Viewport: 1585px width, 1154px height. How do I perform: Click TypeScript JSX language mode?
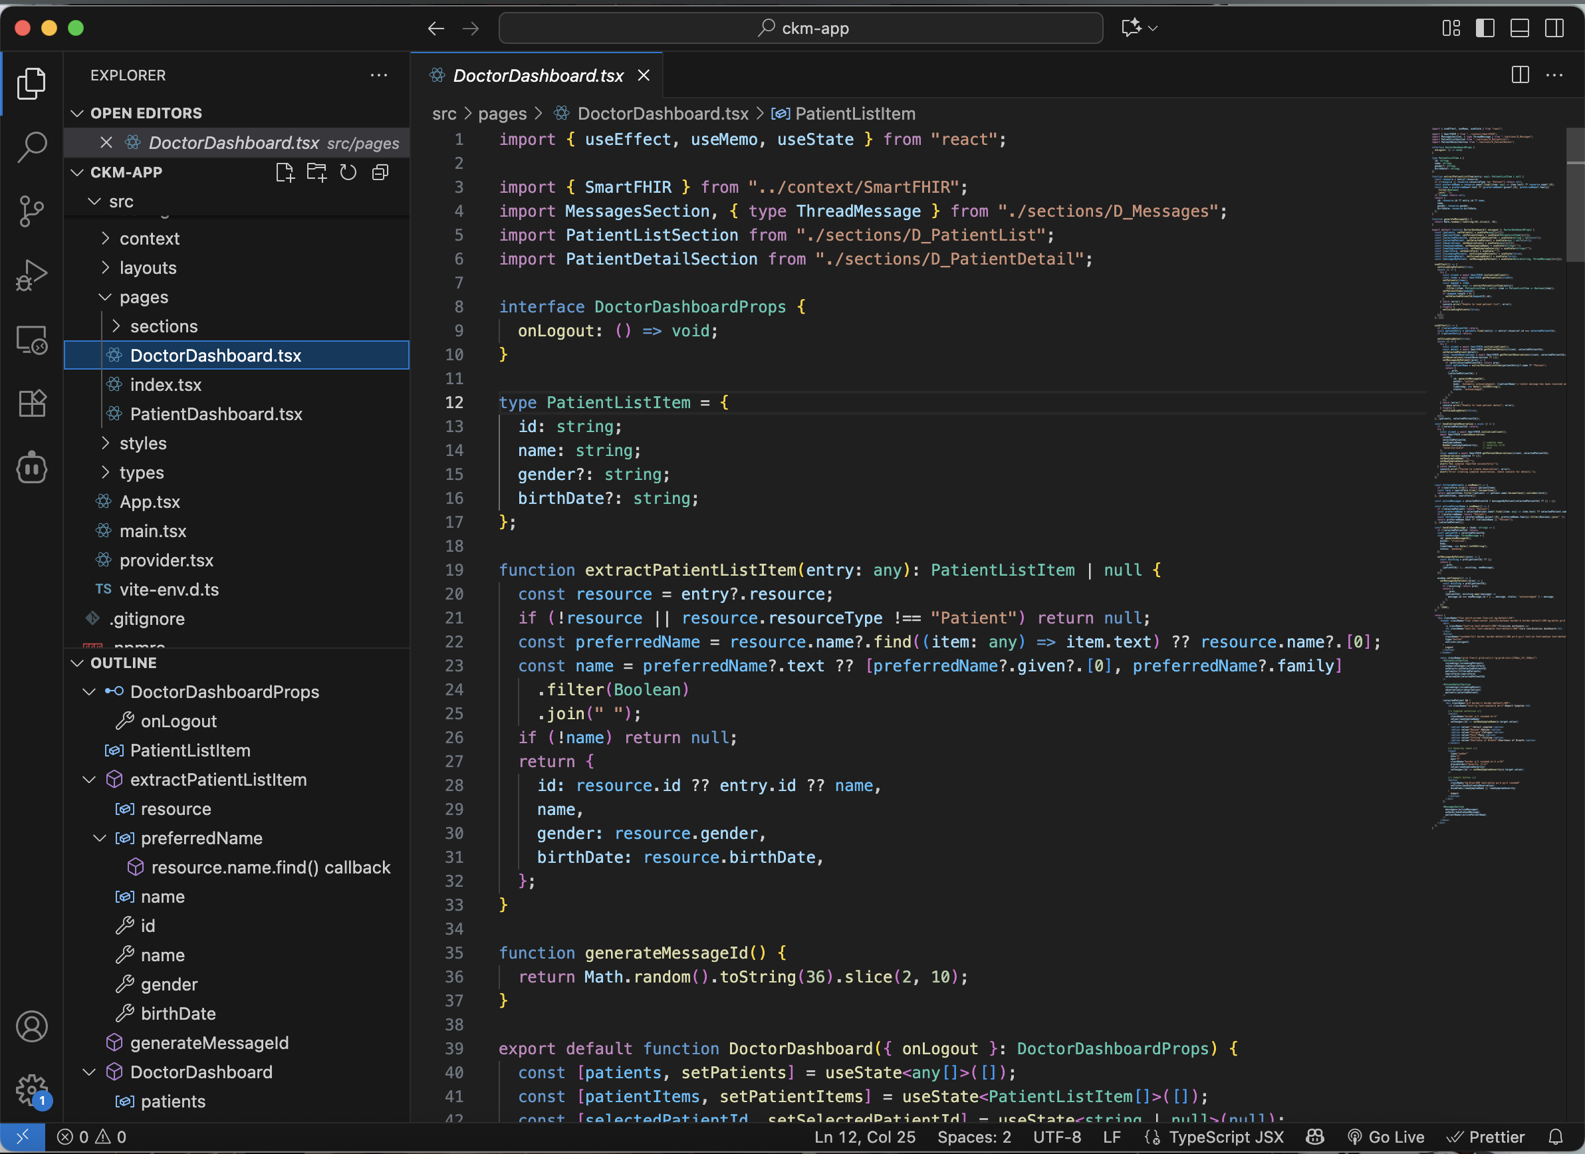click(1226, 1137)
